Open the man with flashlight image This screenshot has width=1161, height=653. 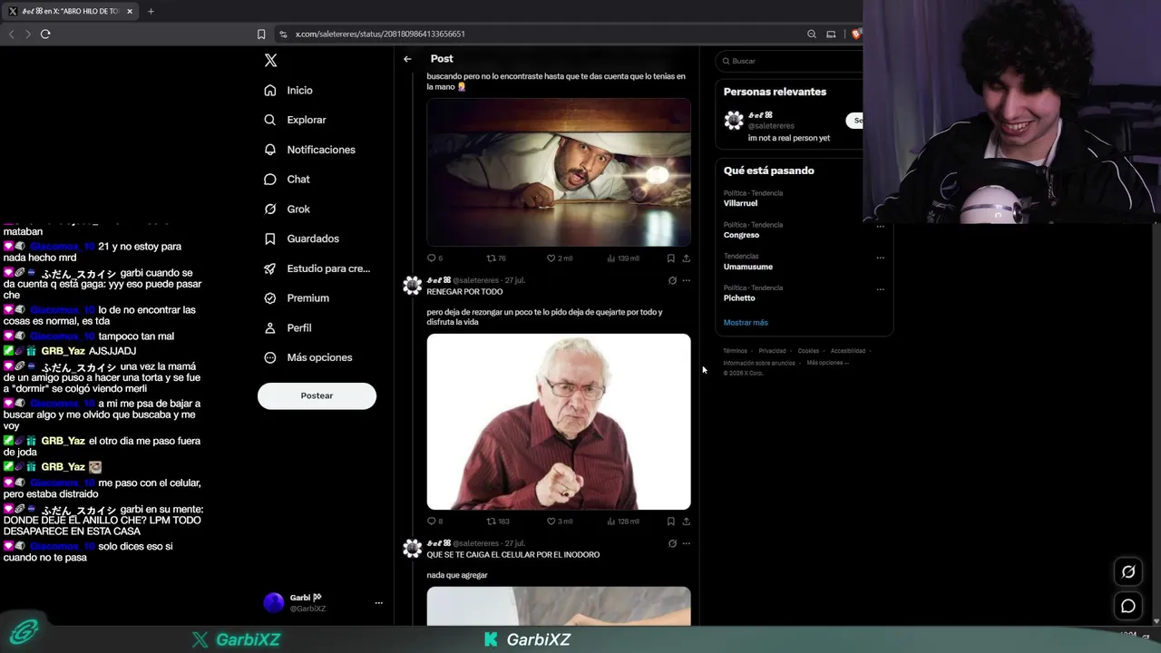559,171
